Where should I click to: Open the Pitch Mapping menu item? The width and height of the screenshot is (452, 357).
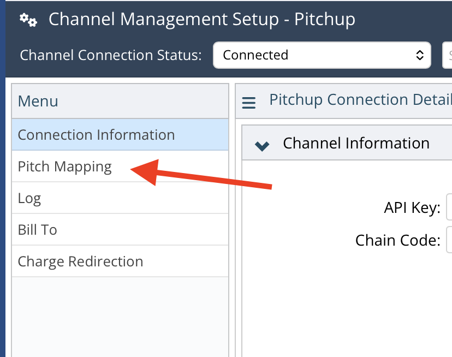pos(120,166)
